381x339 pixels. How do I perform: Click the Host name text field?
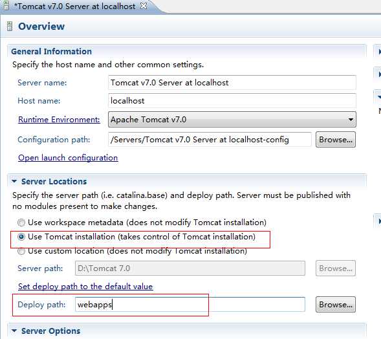point(232,101)
